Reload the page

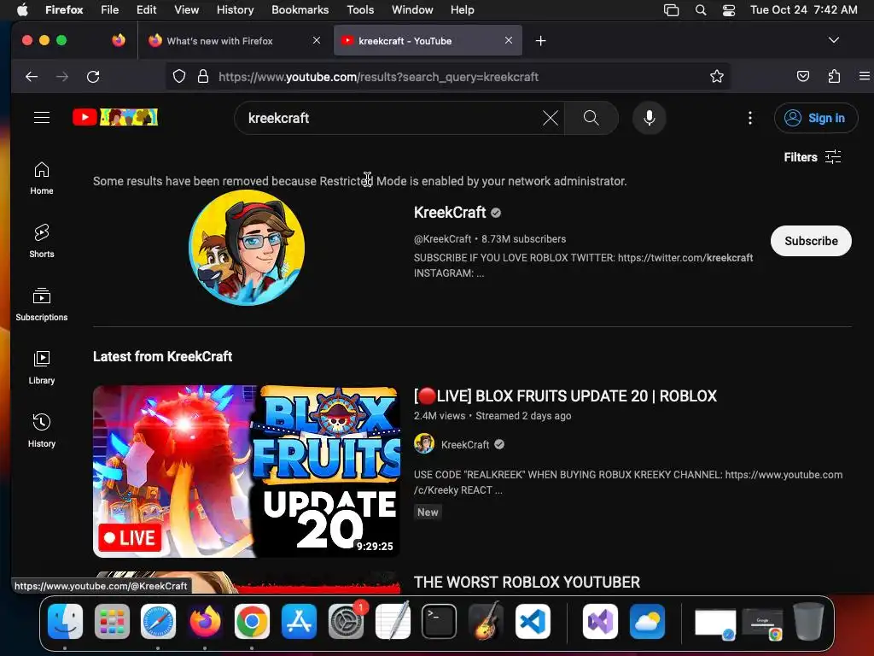tap(93, 77)
